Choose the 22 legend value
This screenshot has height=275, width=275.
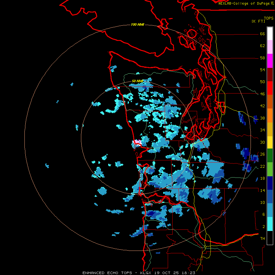click(x=262, y=166)
